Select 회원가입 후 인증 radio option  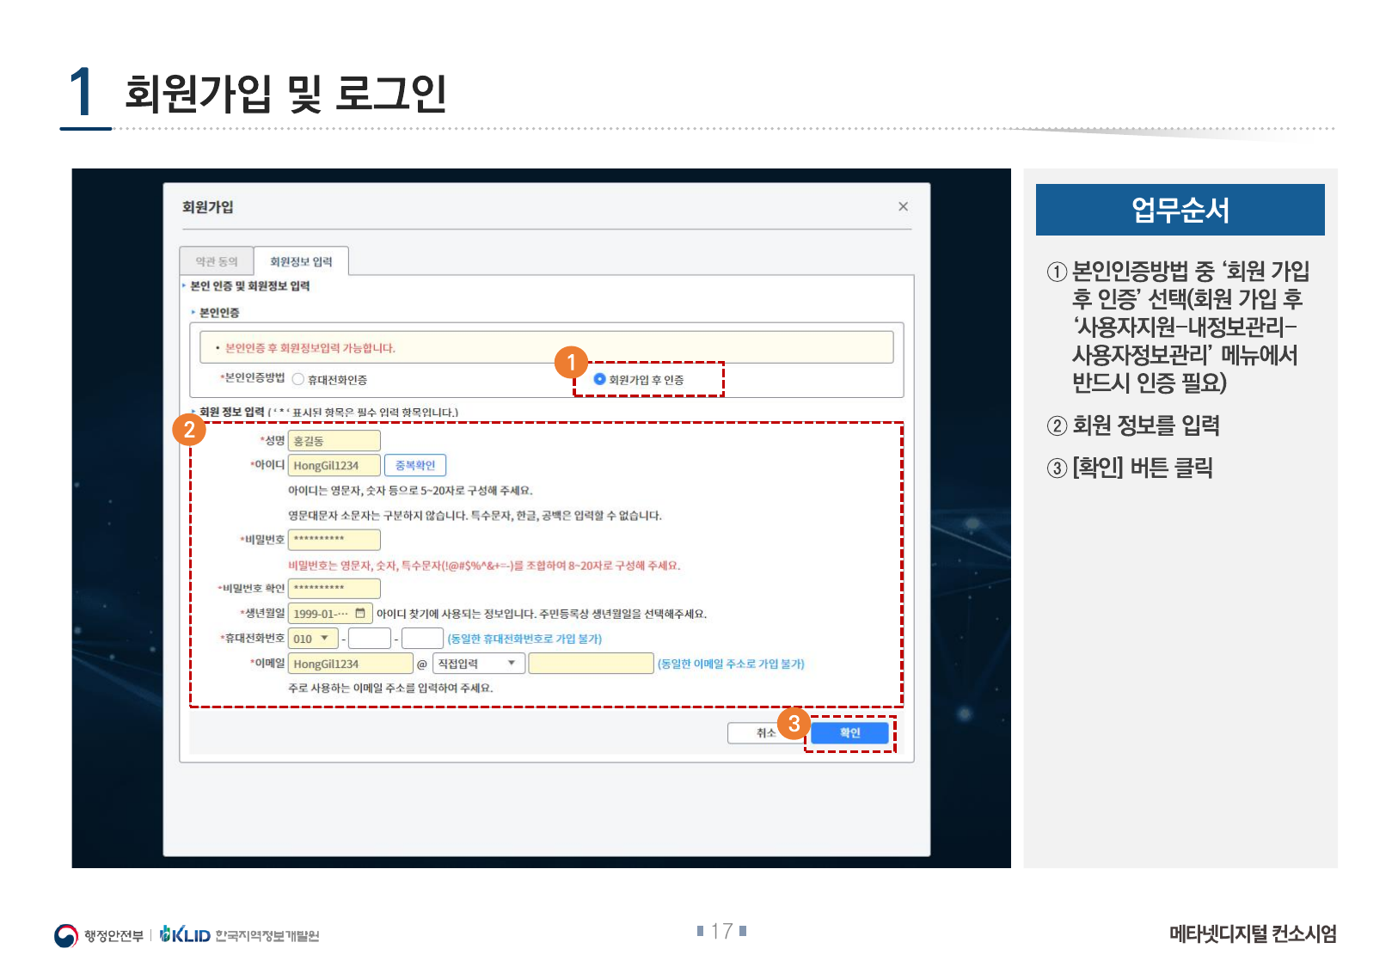pos(600,379)
